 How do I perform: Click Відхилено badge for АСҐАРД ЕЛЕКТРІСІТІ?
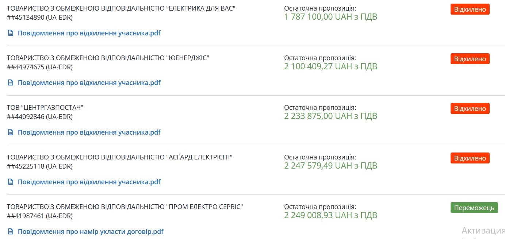coord(470,158)
